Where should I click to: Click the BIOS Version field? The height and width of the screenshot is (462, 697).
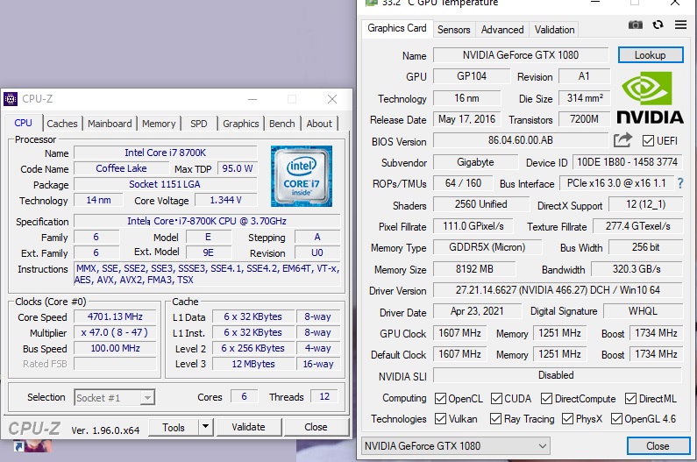(x=521, y=140)
